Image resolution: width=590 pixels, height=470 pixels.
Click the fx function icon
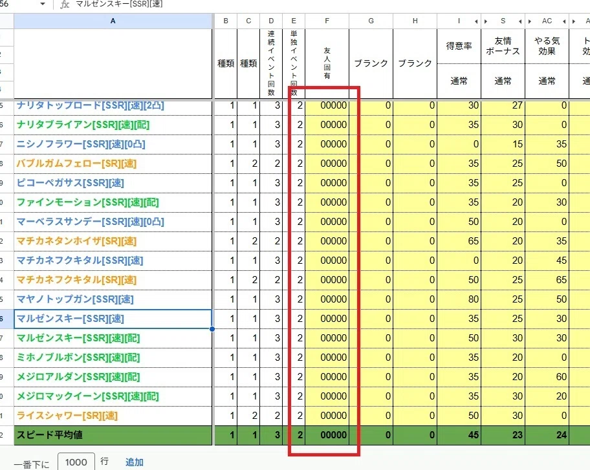[65, 5]
